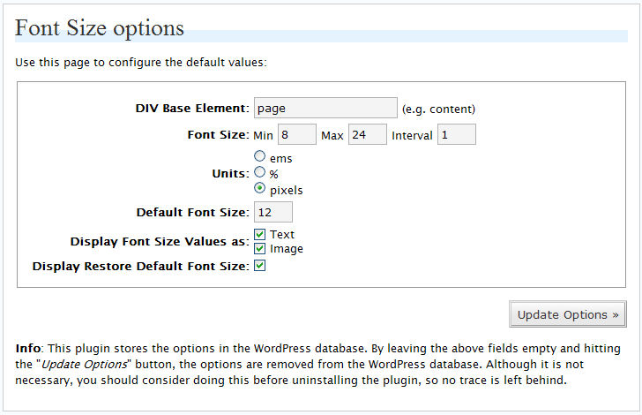The height and width of the screenshot is (415, 642).
Task: Toggle the Image display checkbox
Action: [x=259, y=248]
